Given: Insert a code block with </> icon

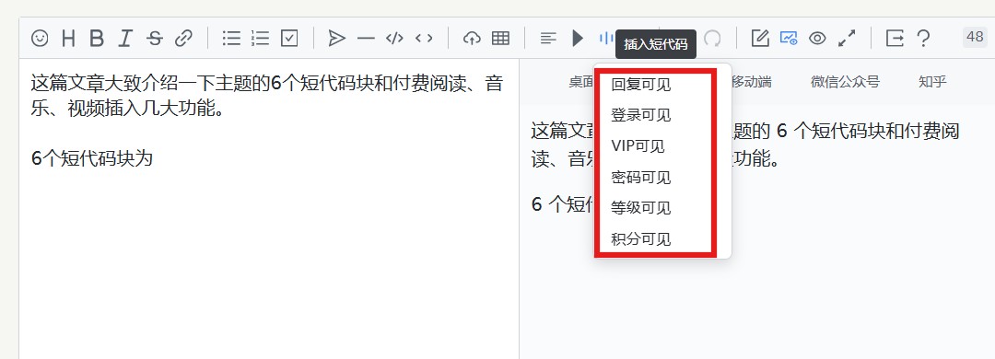Looking at the screenshot, I should click(394, 39).
